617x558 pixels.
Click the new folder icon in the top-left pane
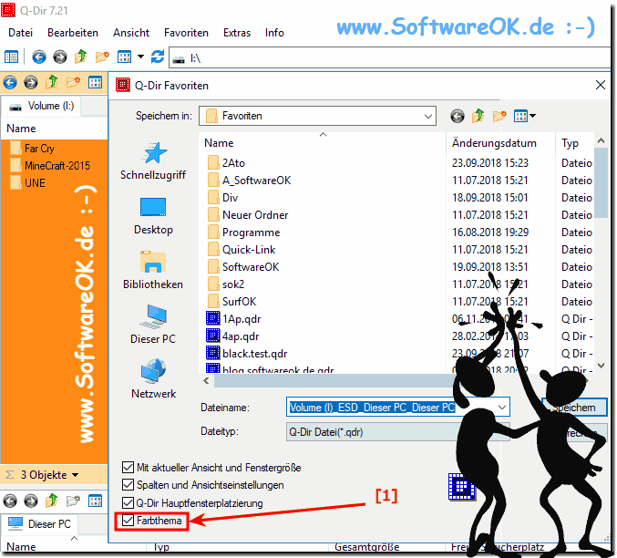coord(73,83)
